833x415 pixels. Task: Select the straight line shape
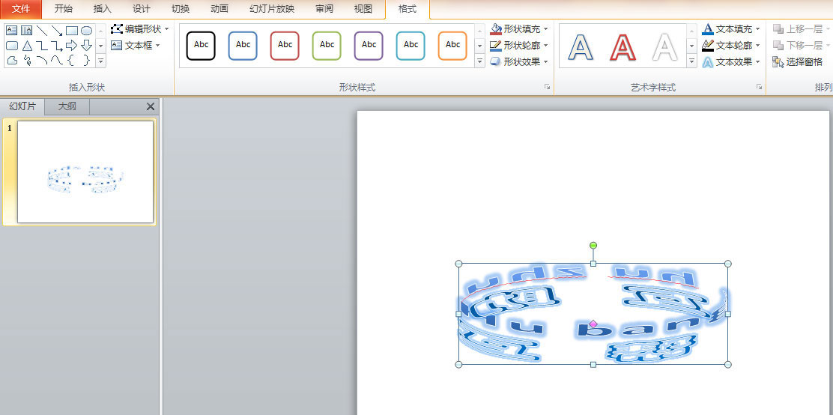[x=42, y=31]
